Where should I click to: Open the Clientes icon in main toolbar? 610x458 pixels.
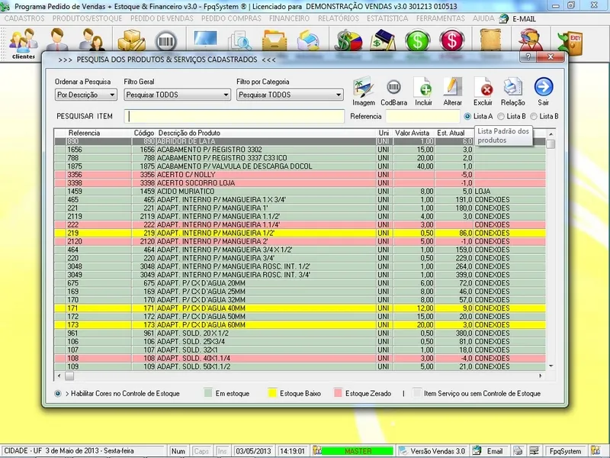pyautogui.click(x=24, y=43)
